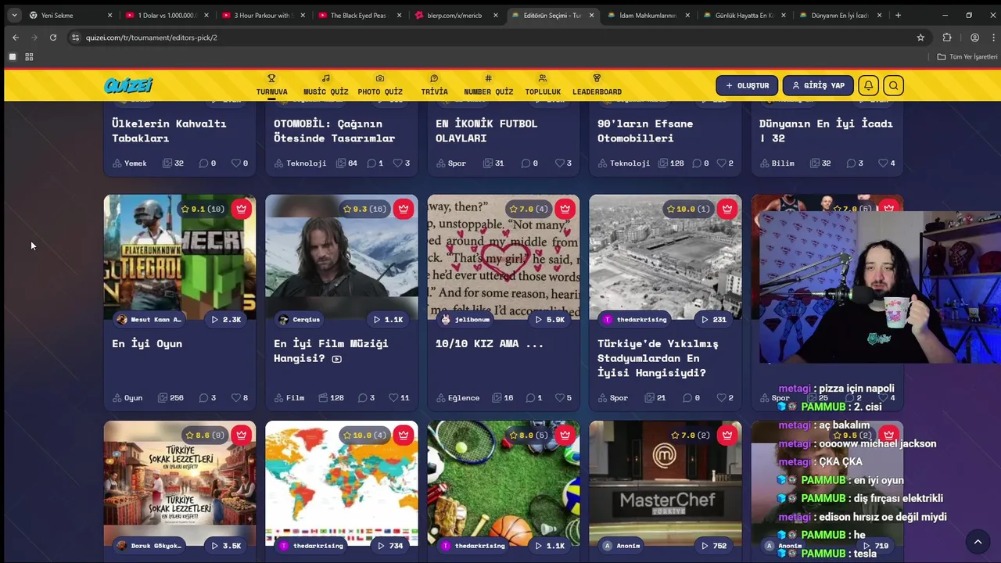Click the Giriş Yap button
Screen dimensions: 1001x563
coord(818,85)
